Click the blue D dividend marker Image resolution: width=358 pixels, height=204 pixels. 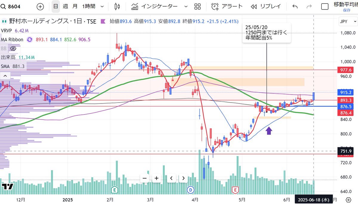pos(191,189)
